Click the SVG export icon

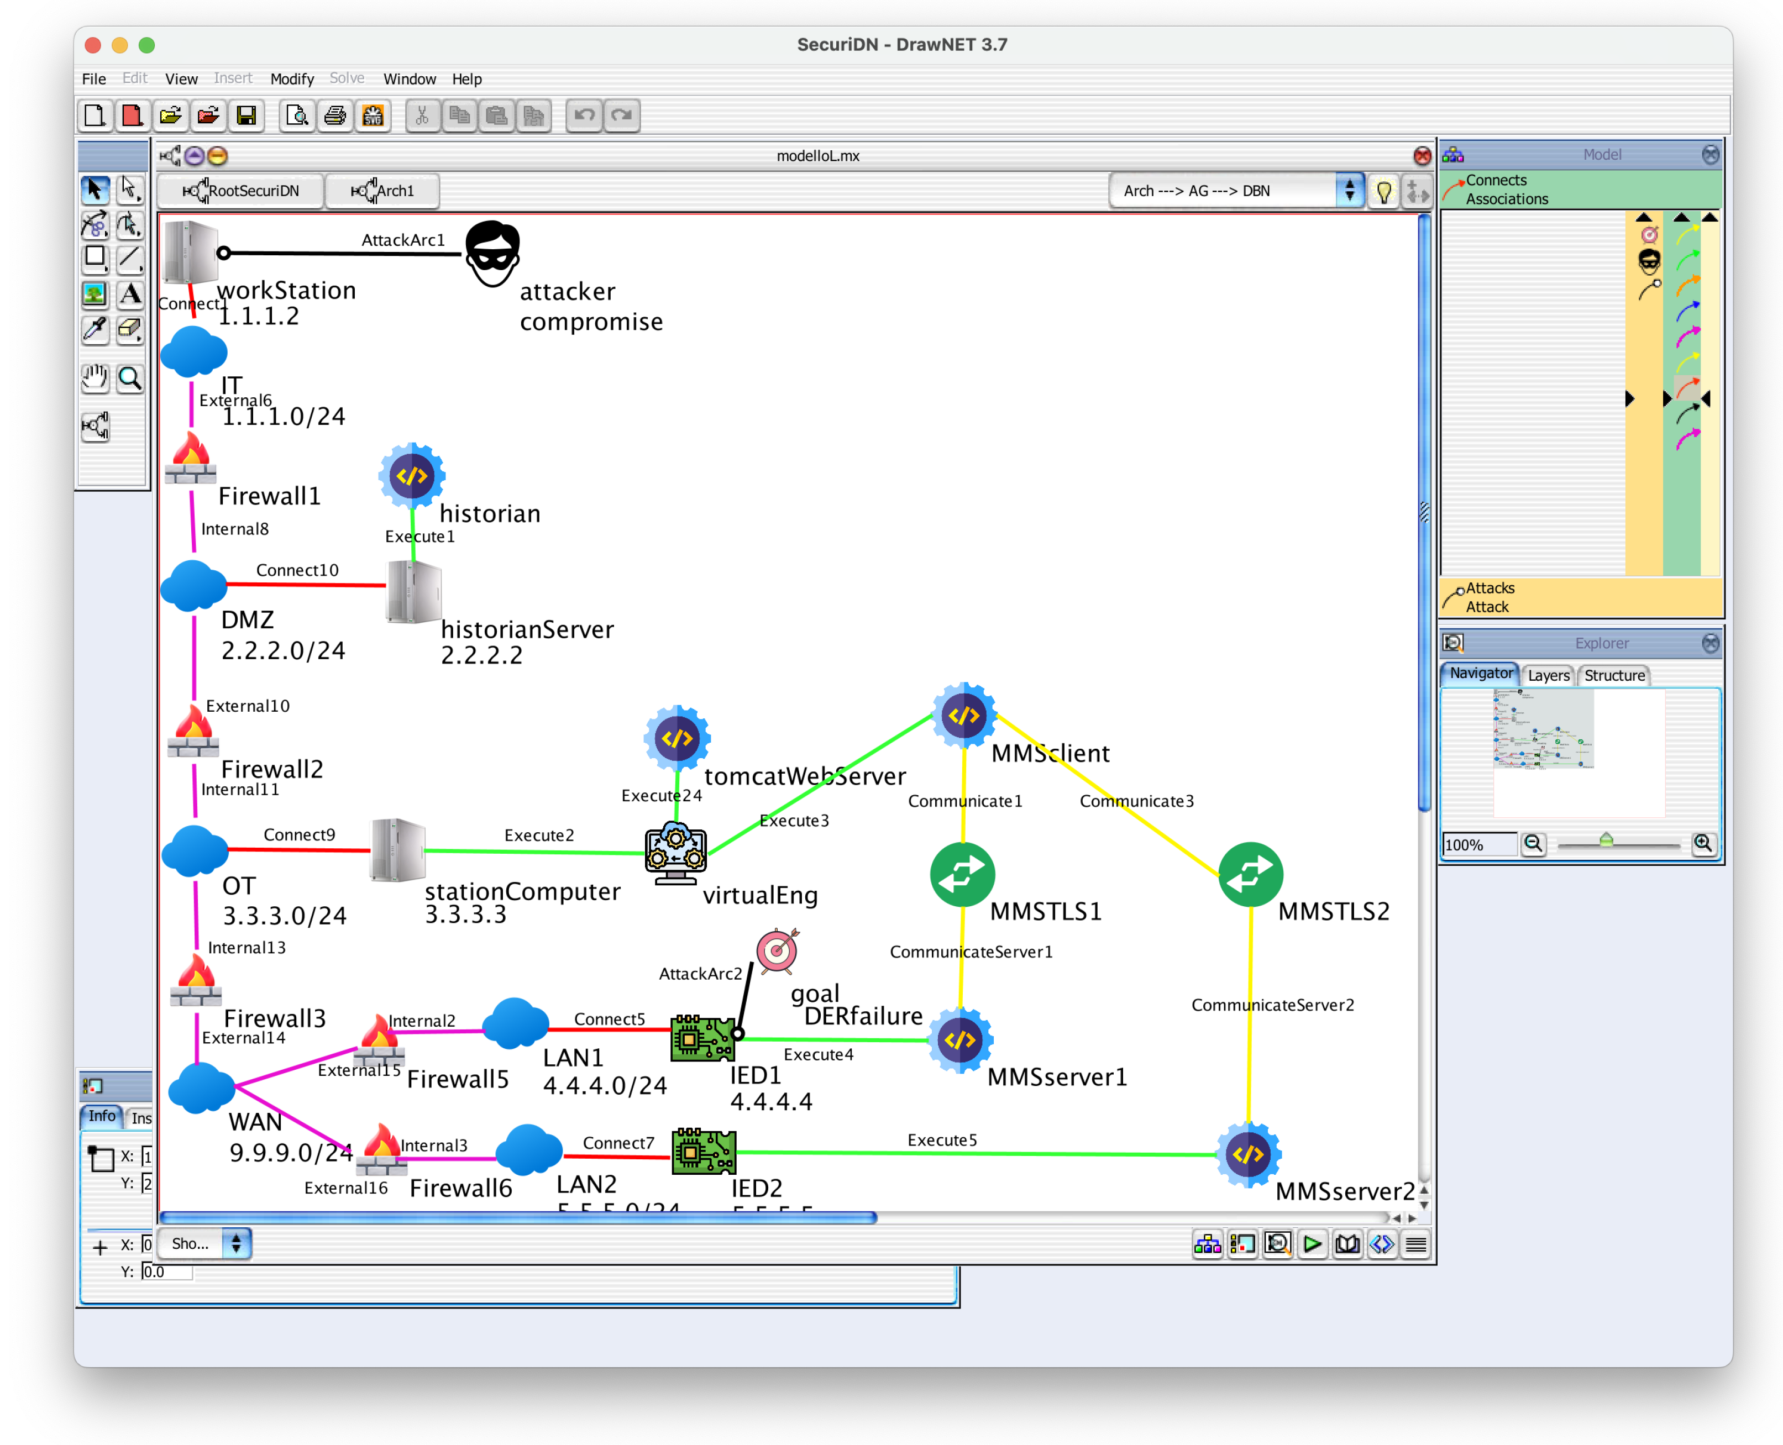tap(373, 115)
